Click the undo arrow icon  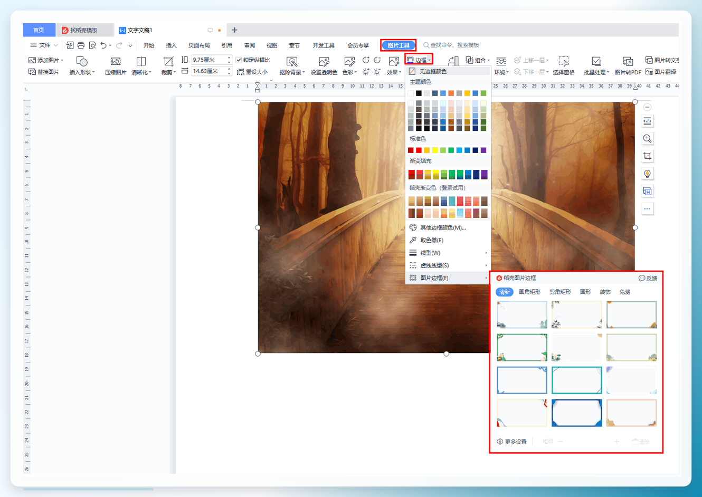coord(103,45)
